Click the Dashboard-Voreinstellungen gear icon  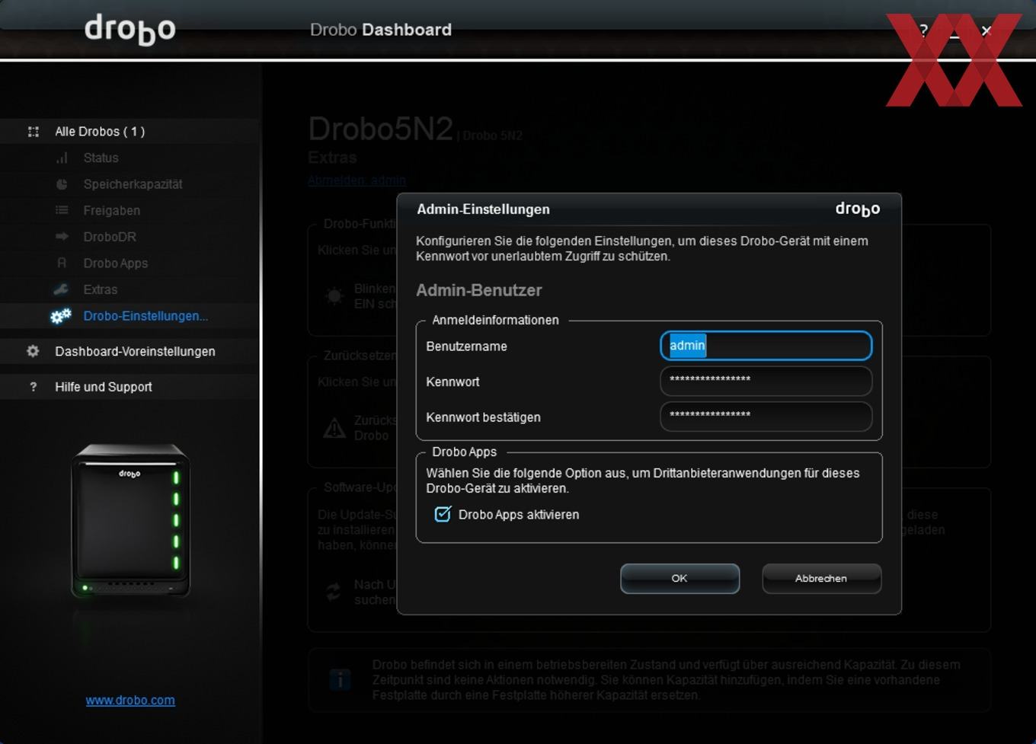[x=33, y=351]
